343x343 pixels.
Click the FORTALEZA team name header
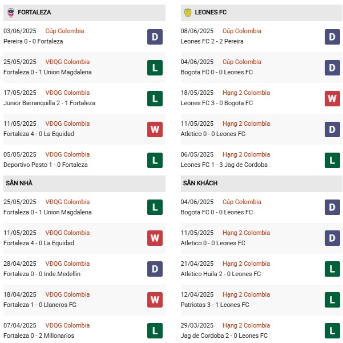point(34,12)
